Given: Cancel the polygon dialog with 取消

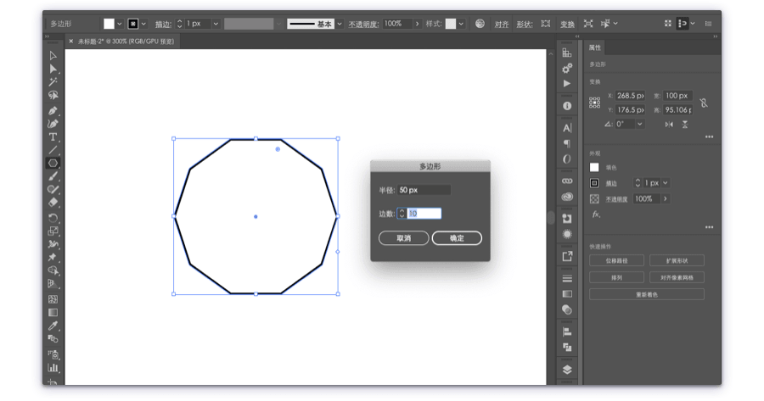Looking at the screenshot, I should pos(403,238).
